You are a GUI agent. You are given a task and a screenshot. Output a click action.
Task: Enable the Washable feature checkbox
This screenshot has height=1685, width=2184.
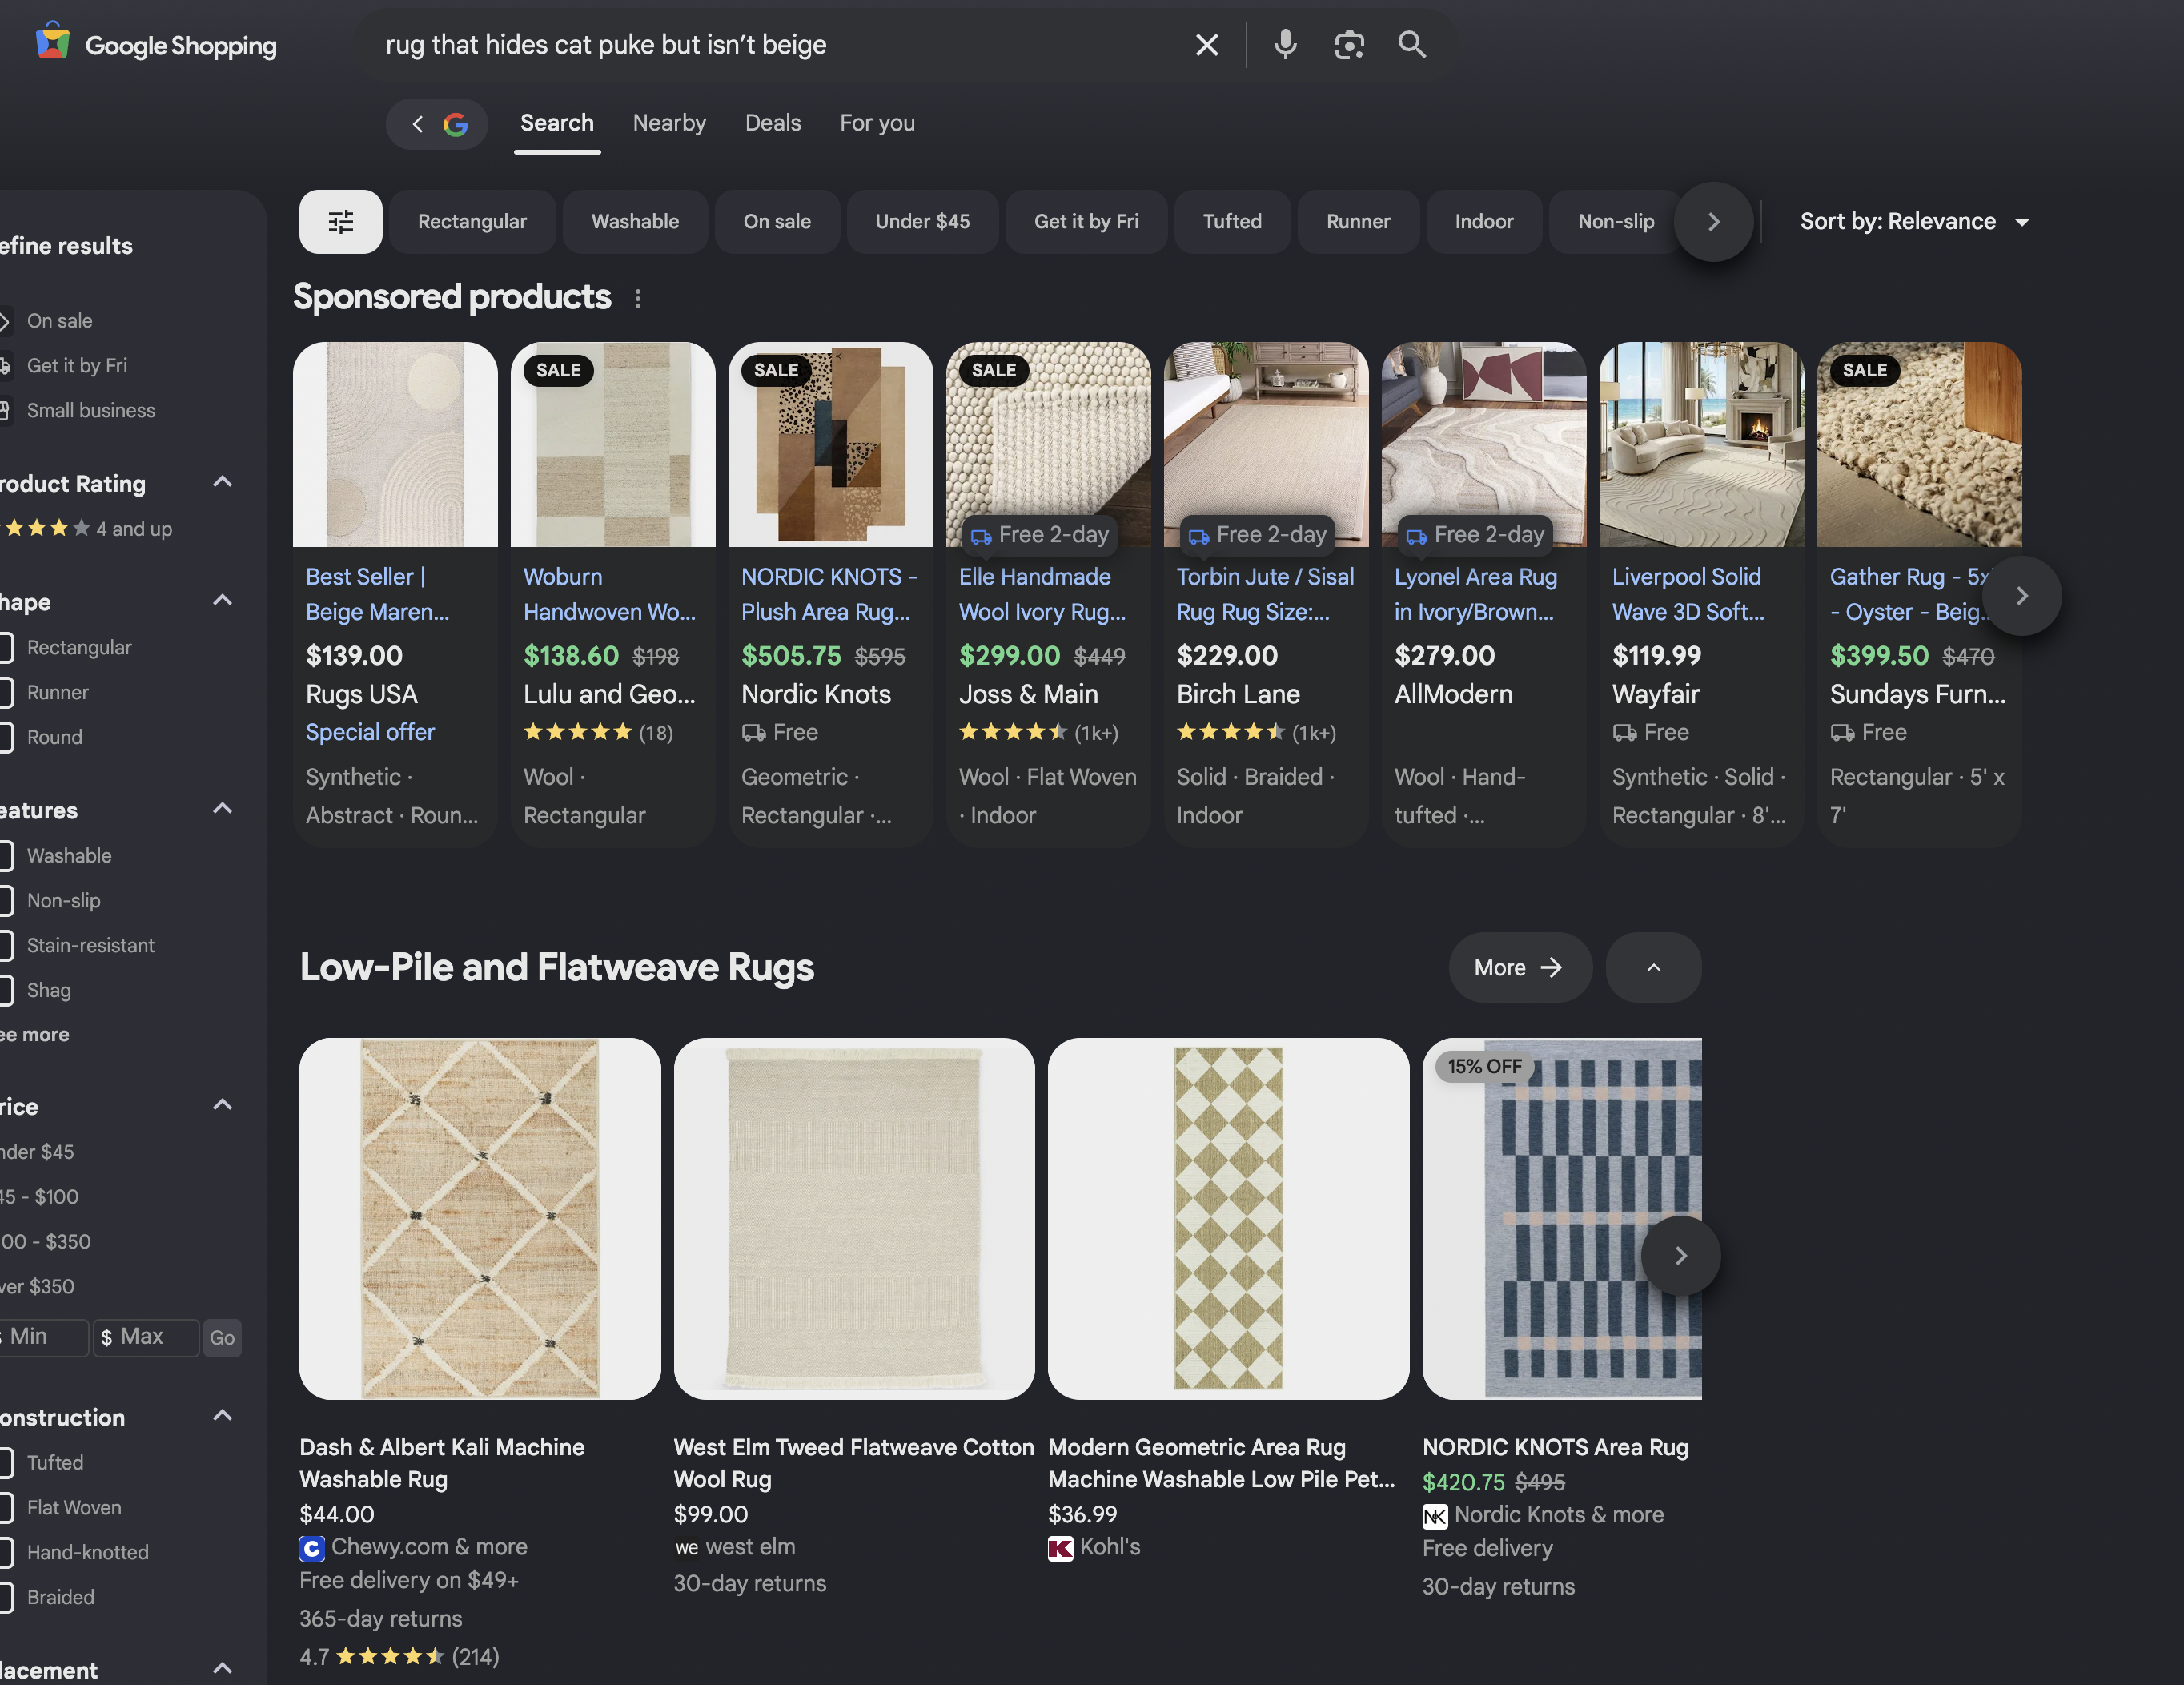pyautogui.click(x=5, y=856)
